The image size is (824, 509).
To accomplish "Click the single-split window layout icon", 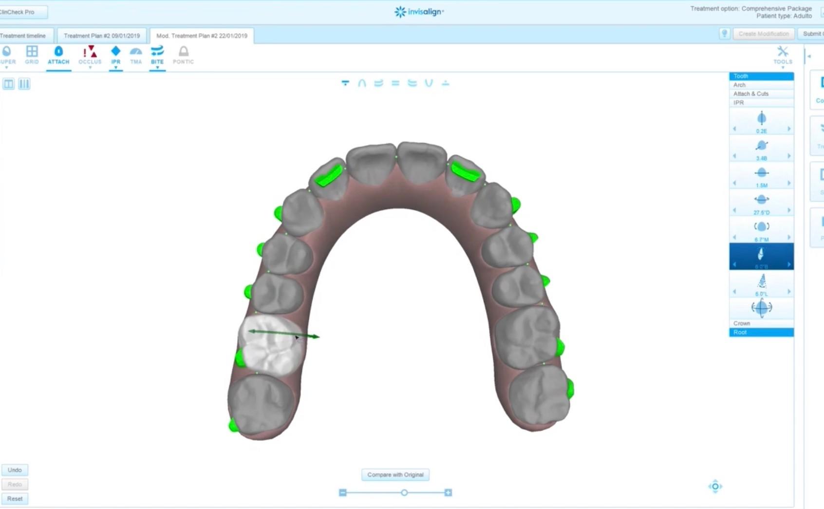I will [x=9, y=84].
